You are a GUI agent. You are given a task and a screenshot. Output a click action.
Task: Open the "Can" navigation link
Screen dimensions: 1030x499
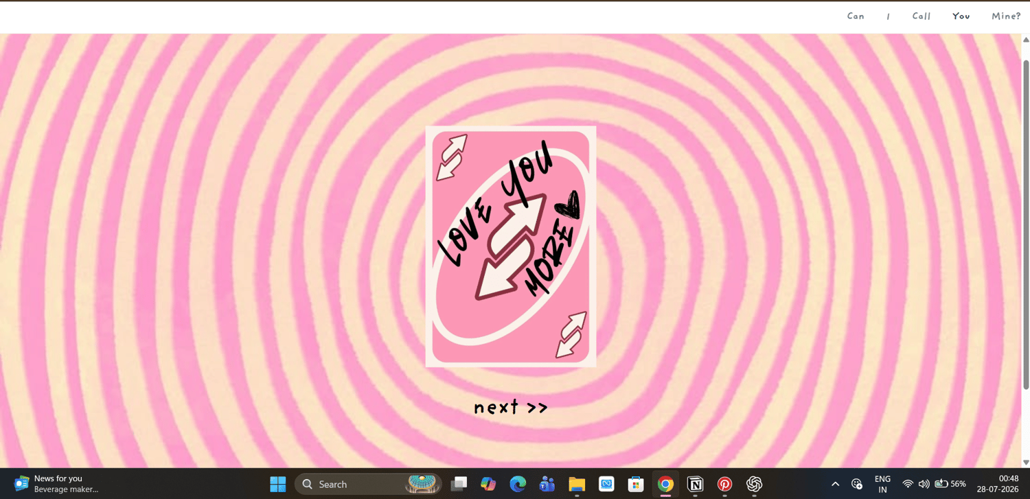point(856,16)
